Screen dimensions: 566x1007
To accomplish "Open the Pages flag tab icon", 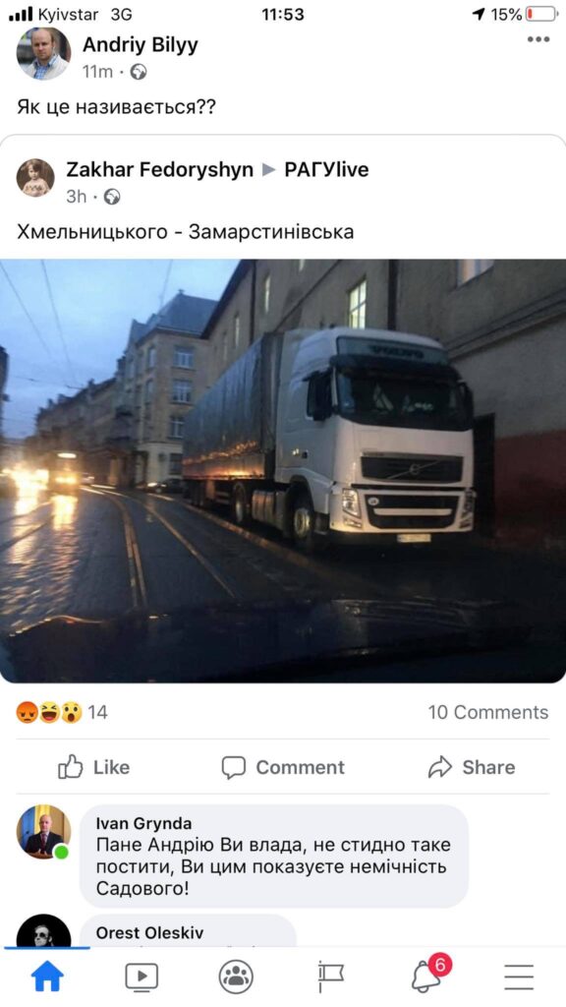I will pos(330,977).
